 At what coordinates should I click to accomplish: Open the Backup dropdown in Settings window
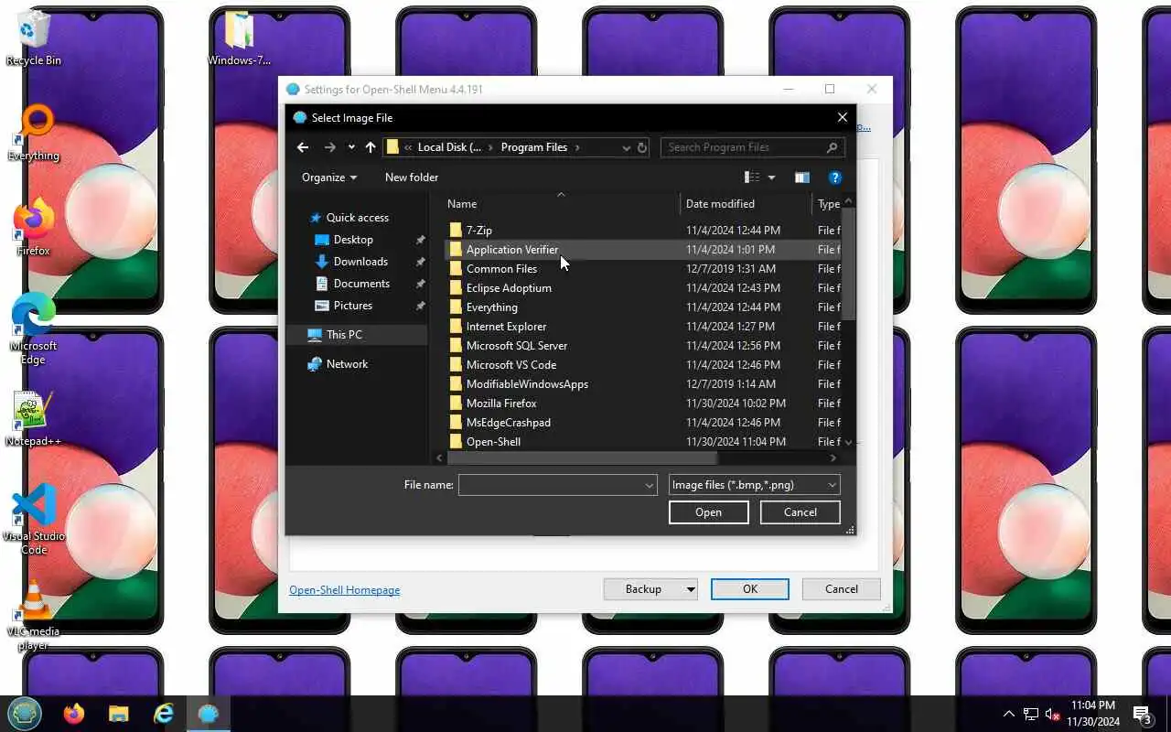[x=650, y=589]
